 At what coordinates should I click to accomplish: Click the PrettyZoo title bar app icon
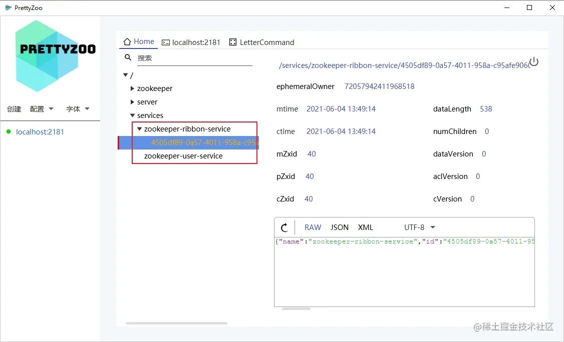coord(9,7)
